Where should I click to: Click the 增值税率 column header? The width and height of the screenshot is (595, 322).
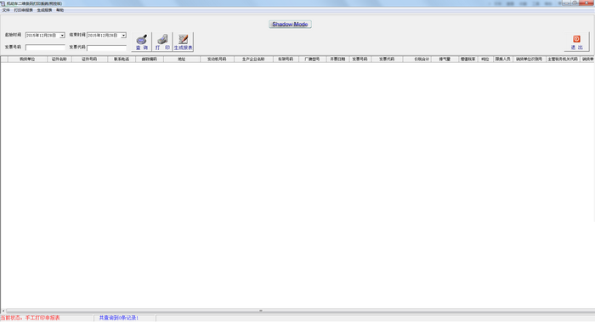pyautogui.click(x=467, y=59)
